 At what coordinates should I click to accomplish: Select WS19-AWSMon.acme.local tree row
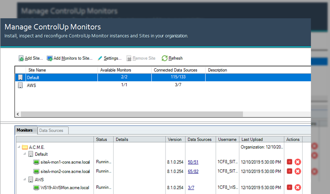pyautogui.click(x=64, y=187)
